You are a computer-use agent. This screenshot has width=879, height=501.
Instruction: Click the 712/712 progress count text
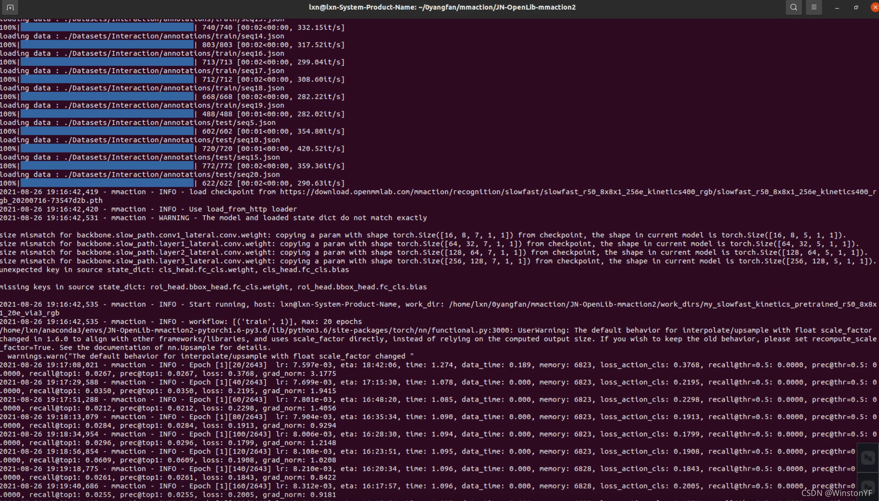(217, 79)
